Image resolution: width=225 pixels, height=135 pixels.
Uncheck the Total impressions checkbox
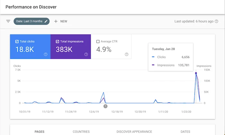tap(57, 41)
